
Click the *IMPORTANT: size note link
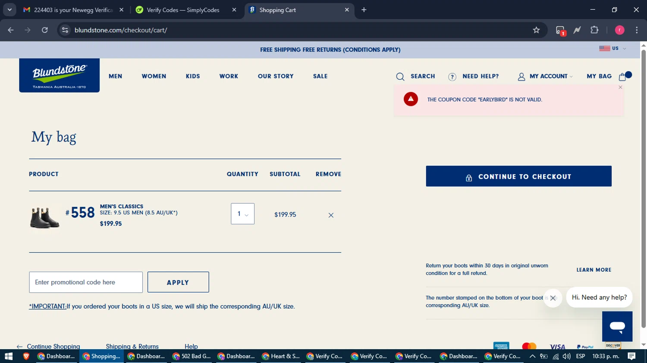coord(47,307)
